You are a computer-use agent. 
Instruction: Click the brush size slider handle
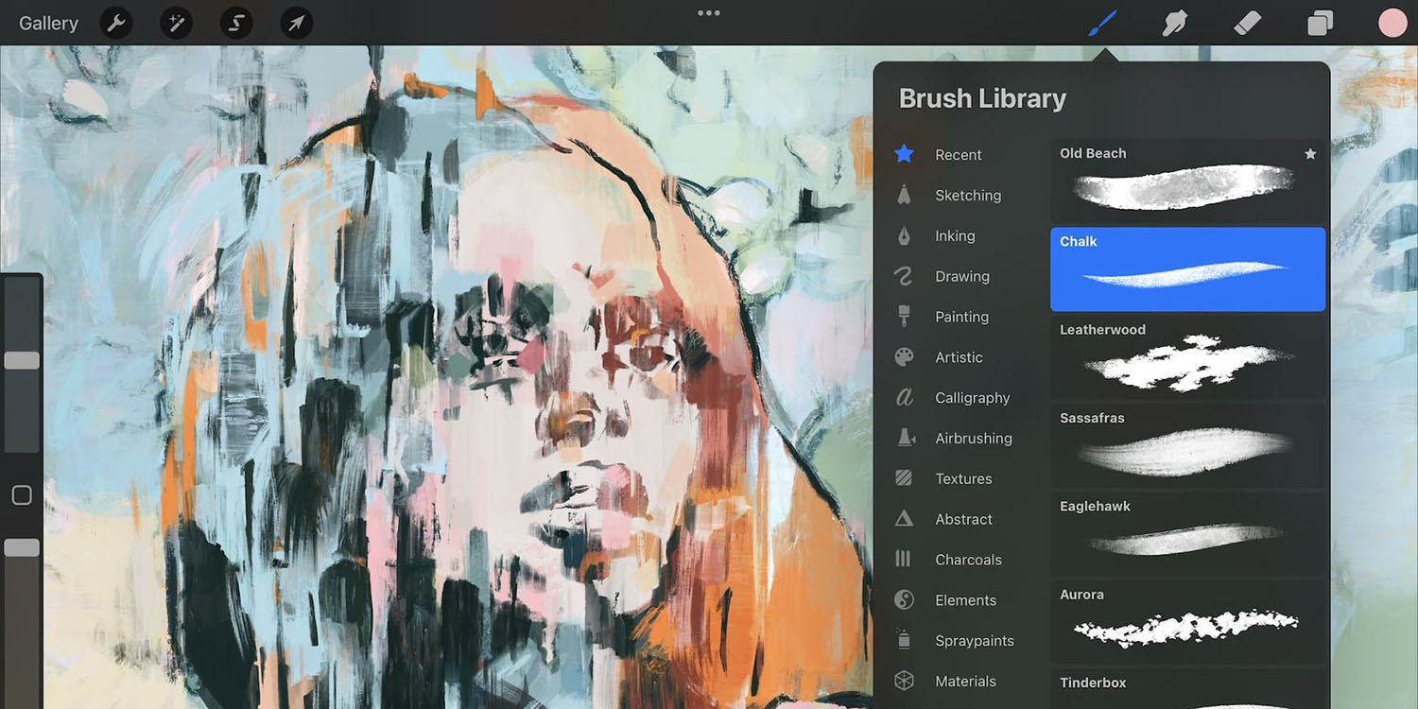(21, 360)
